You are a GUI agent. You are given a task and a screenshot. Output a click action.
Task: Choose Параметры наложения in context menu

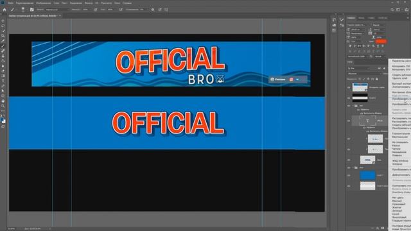[x=401, y=61]
